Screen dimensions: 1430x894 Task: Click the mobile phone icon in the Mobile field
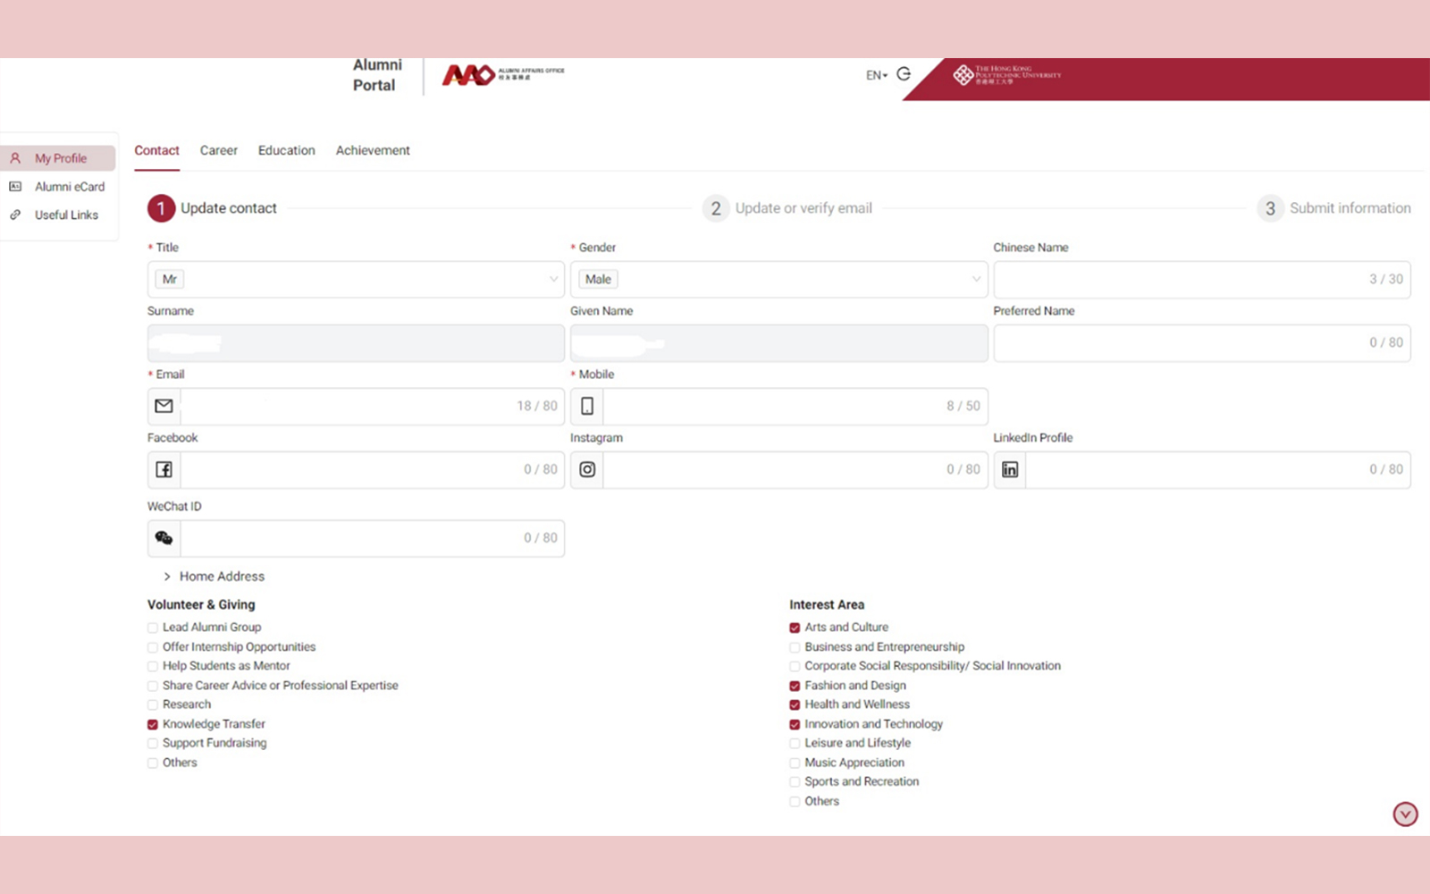click(587, 406)
